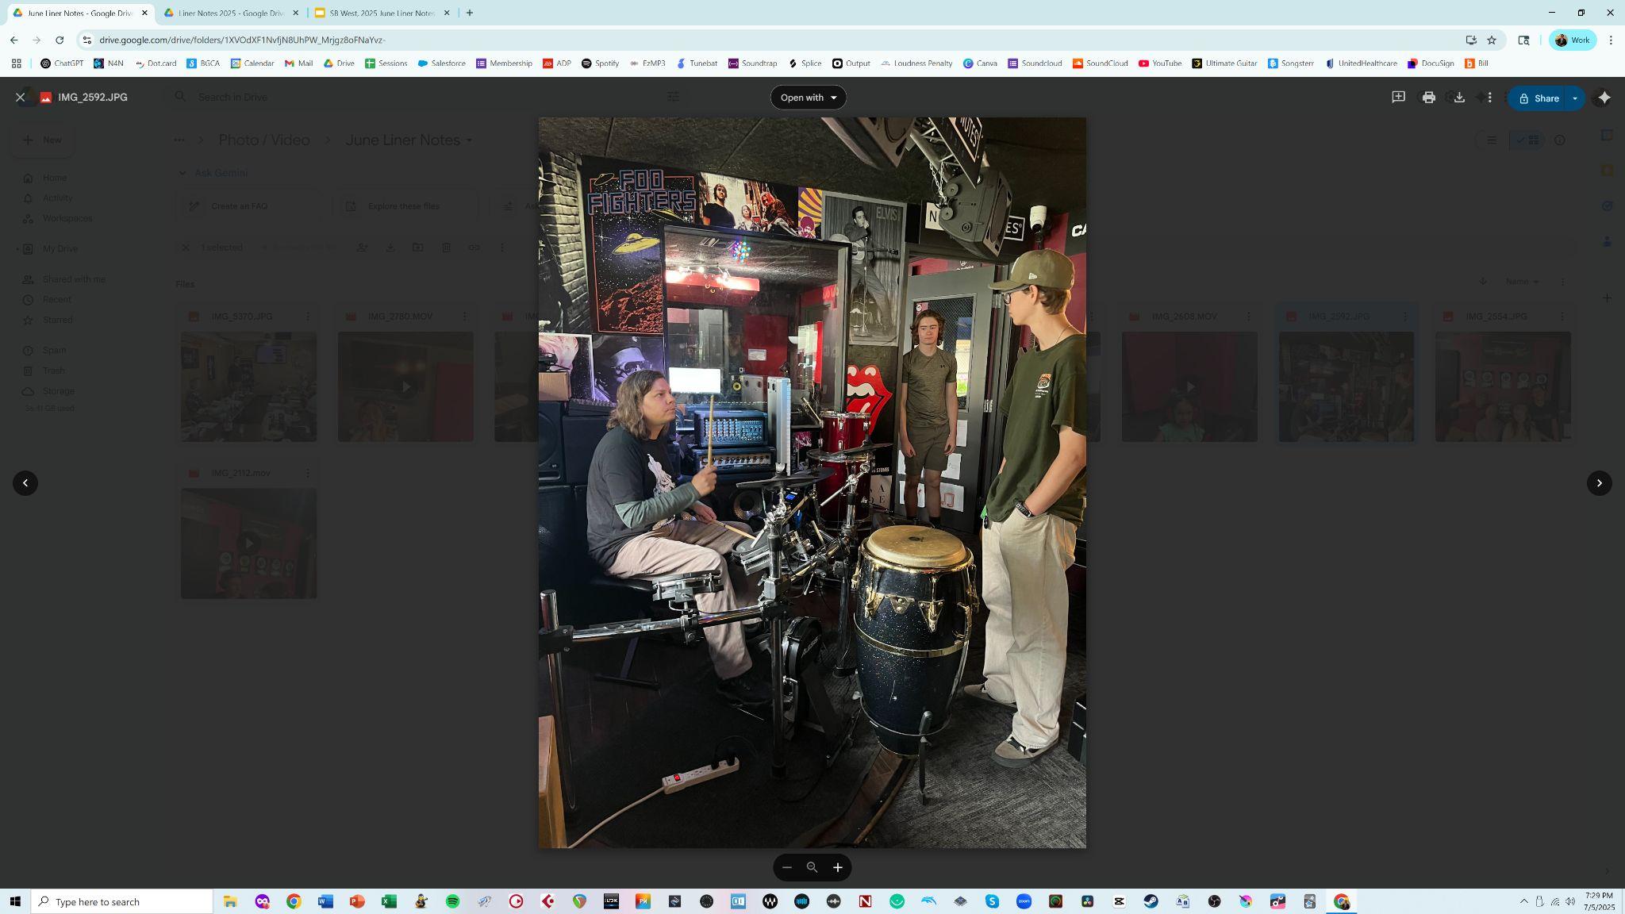Viewport: 1625px width, 914px height.
Task: Open the Salesforce bookmark
Action: click(441, 63)
